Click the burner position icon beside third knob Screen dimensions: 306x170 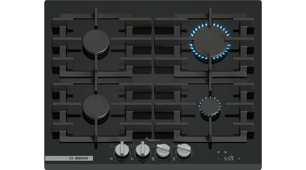(153, 146)
